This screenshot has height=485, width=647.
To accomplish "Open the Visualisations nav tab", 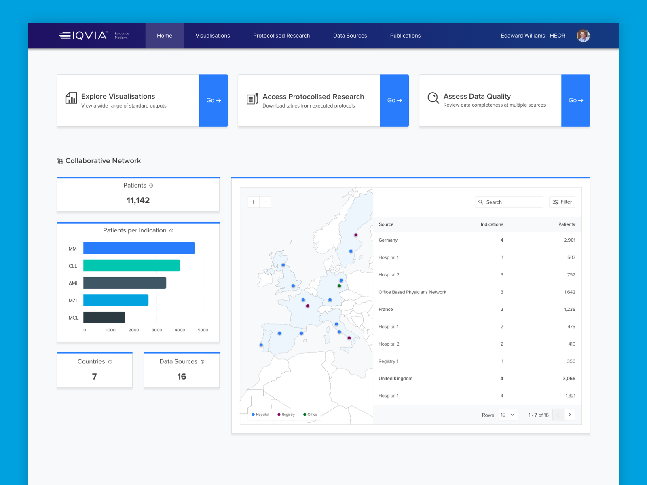I will (x=213, y=36).
